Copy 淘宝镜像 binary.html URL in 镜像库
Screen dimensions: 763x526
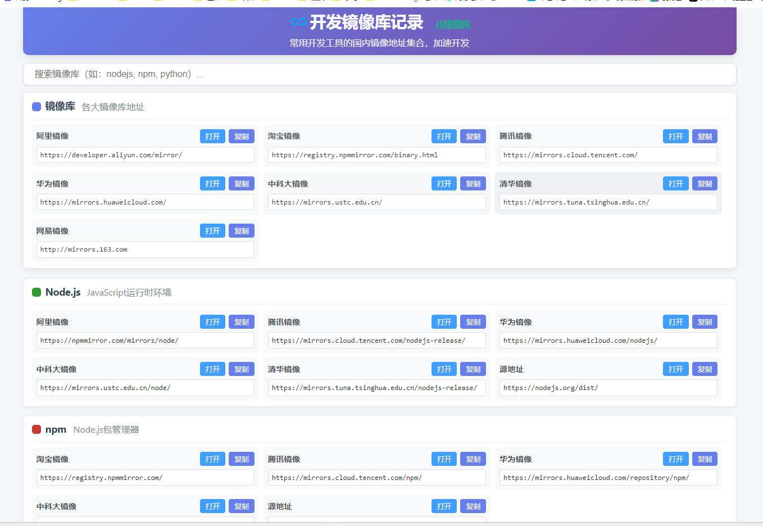[x=473, y=137]
